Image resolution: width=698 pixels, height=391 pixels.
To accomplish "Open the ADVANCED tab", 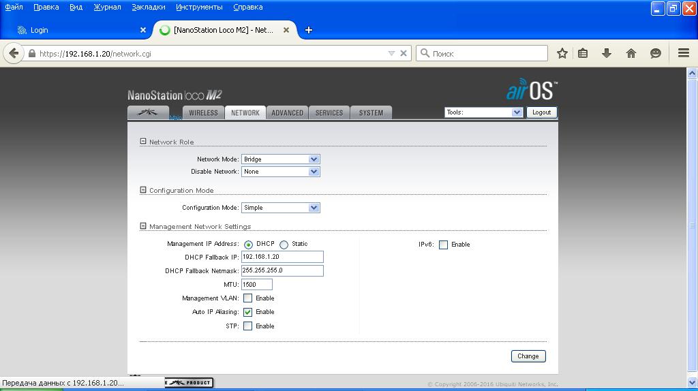I will (287, 112).
